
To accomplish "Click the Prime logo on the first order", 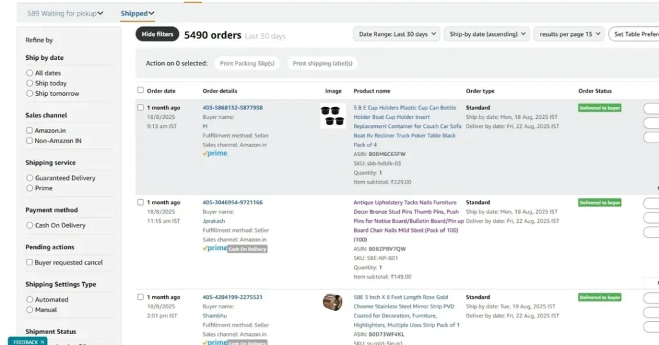I will point(215,154).
